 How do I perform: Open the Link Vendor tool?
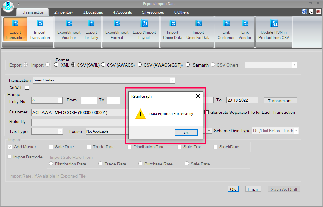pyautogui.click(x=245, y=29)
